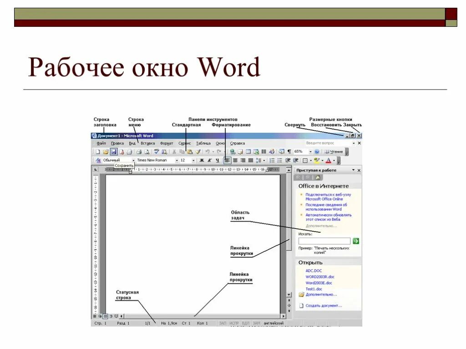Image resolution: width=466 pixels, height=349 pixels.
Task: Open the Файл menu
Action: point(101,143)
